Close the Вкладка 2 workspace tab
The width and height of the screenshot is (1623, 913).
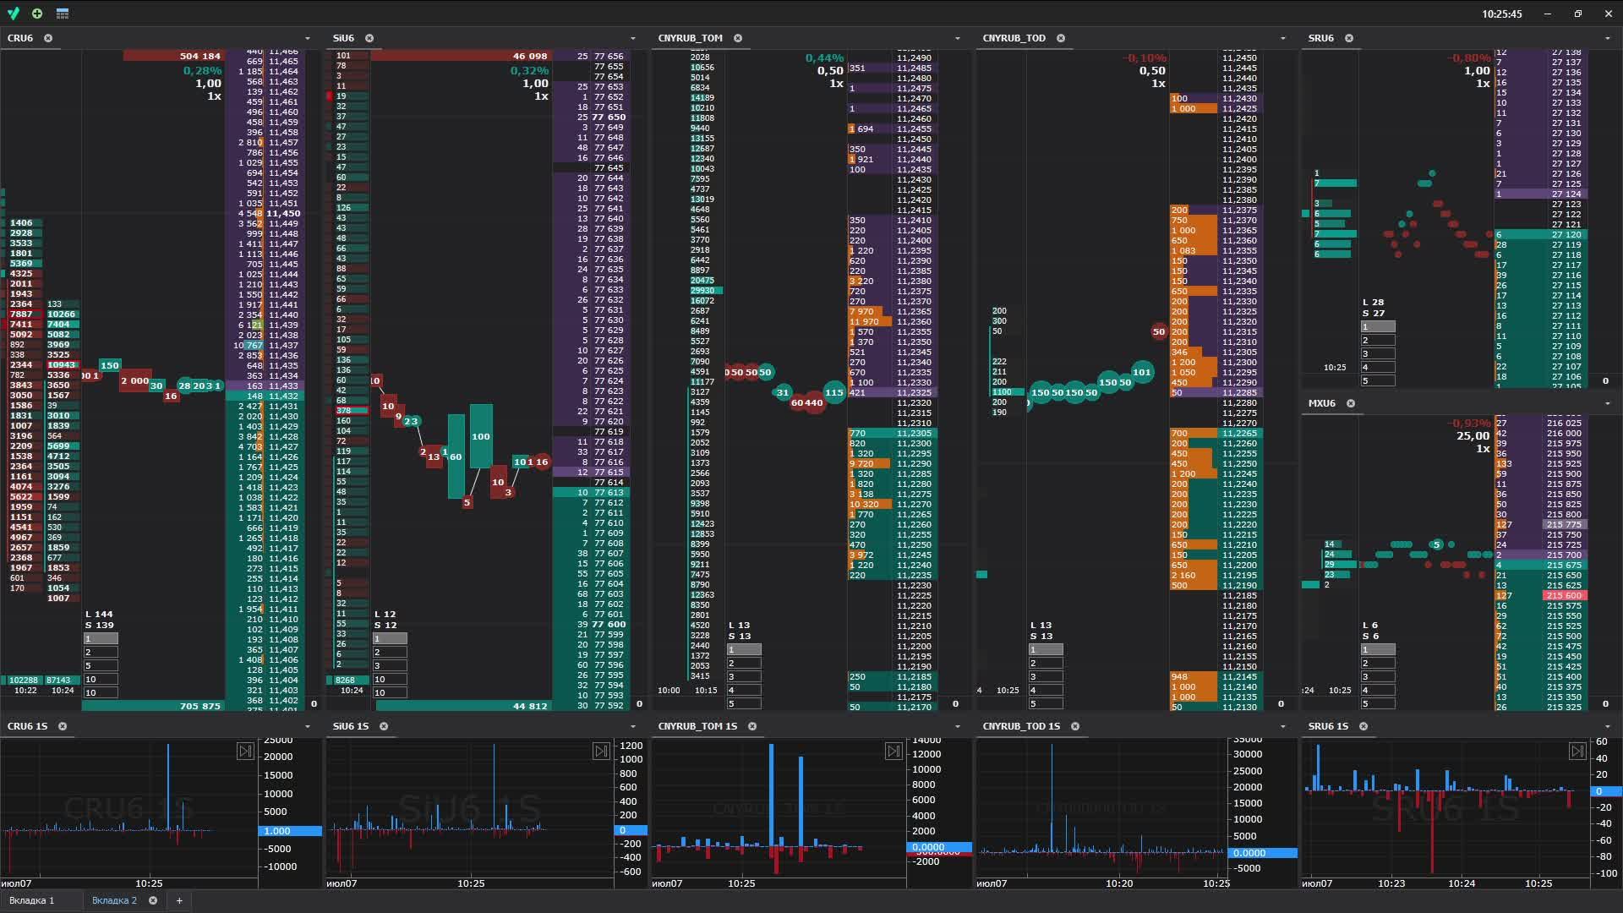[x=153, y=900]
